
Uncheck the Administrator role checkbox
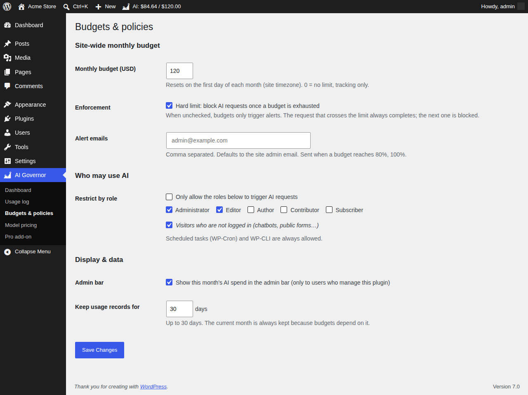pos(169,210)
